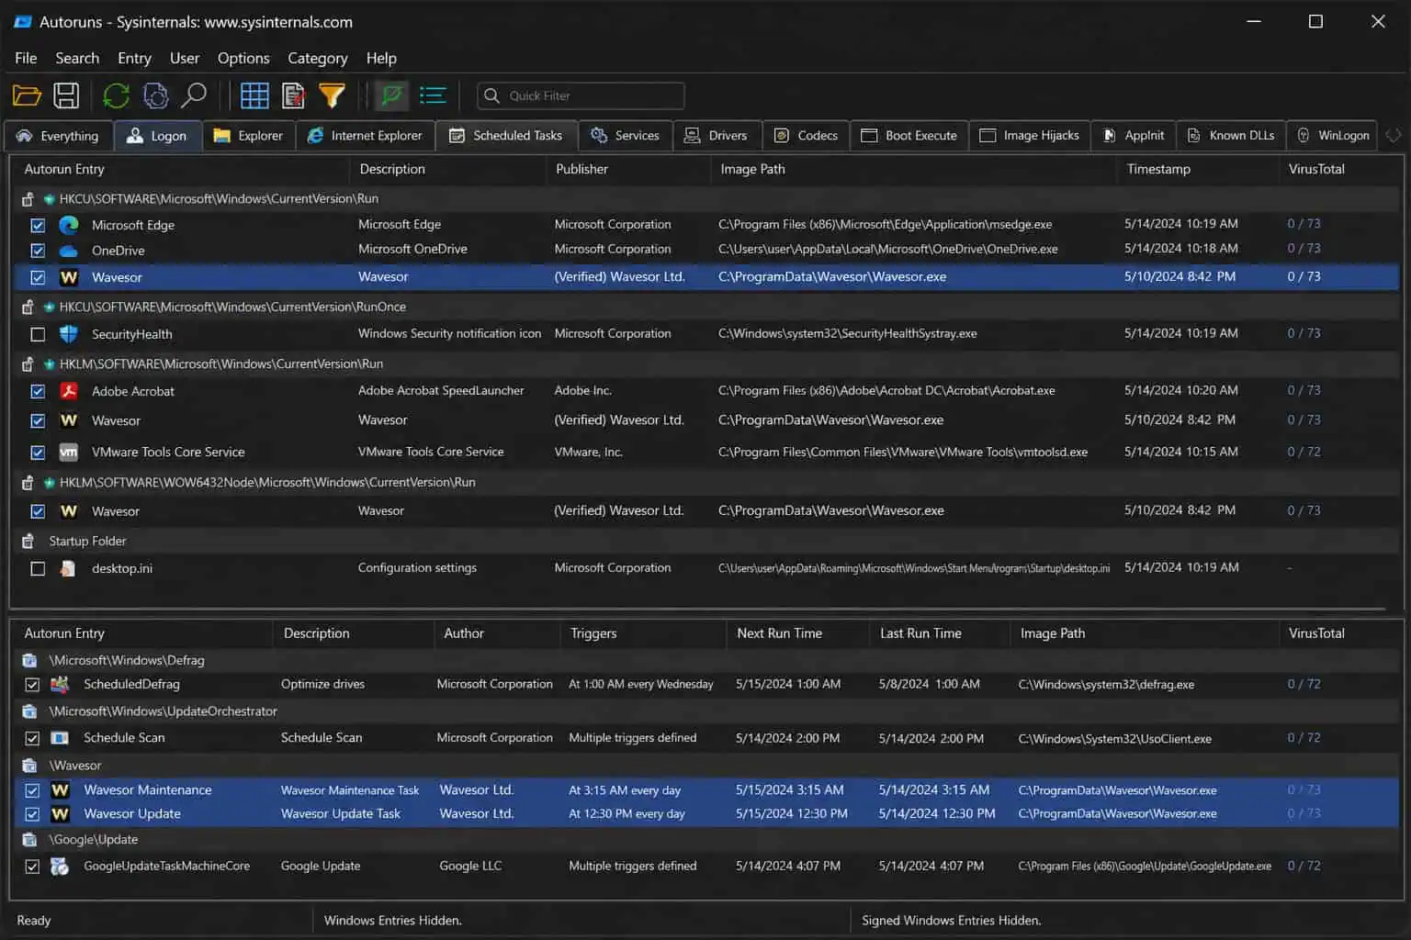Select the HKCU CurrentVersion\RunOnce registry key row
The image size is (1411, 940).
tap(705, 307)
